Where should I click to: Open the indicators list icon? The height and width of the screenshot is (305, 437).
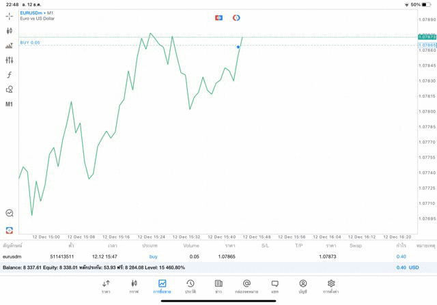pos(9,46)
